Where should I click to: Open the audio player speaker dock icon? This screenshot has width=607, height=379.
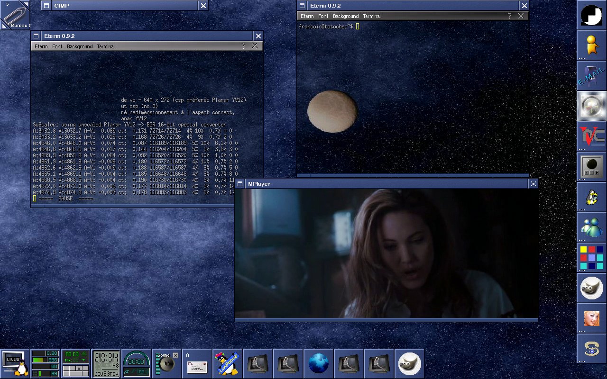(x=591, y=167)
